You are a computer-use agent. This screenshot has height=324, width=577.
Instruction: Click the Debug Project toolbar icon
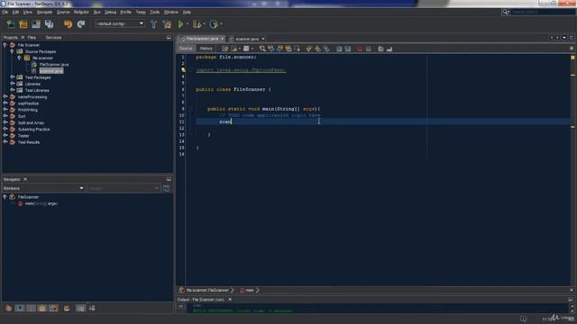[197, 24]
